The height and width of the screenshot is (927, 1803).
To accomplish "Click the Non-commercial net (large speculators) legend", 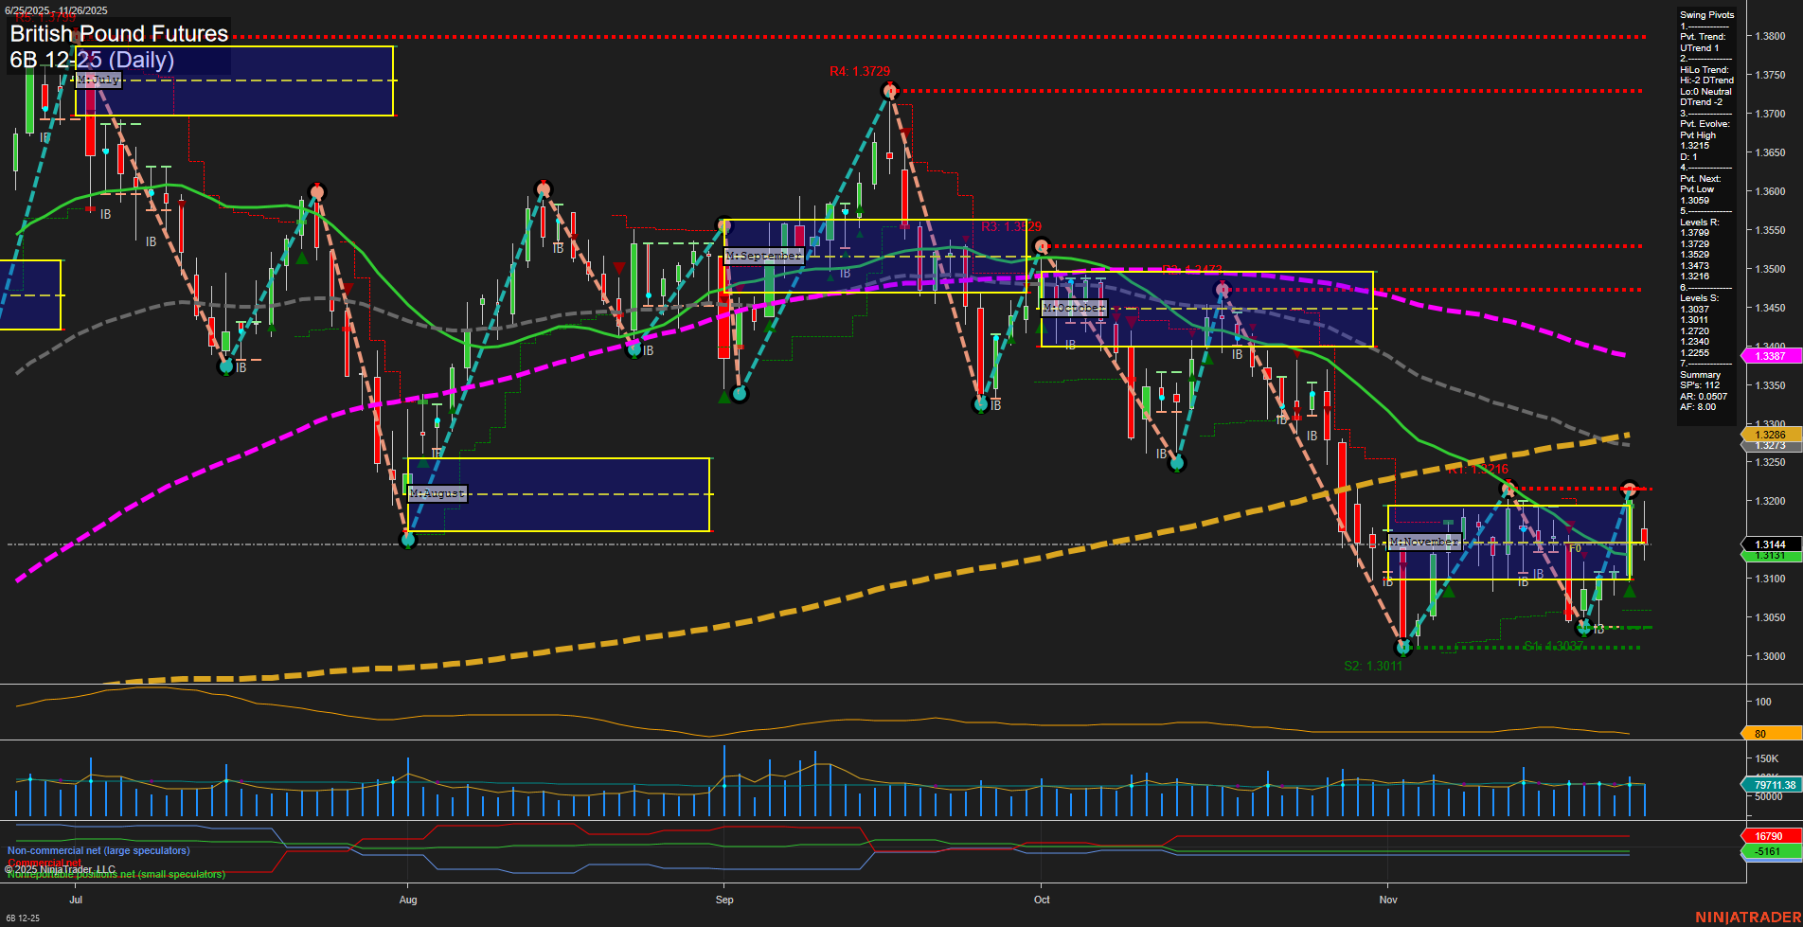I will pyautogui.click(x=98, y=850).
